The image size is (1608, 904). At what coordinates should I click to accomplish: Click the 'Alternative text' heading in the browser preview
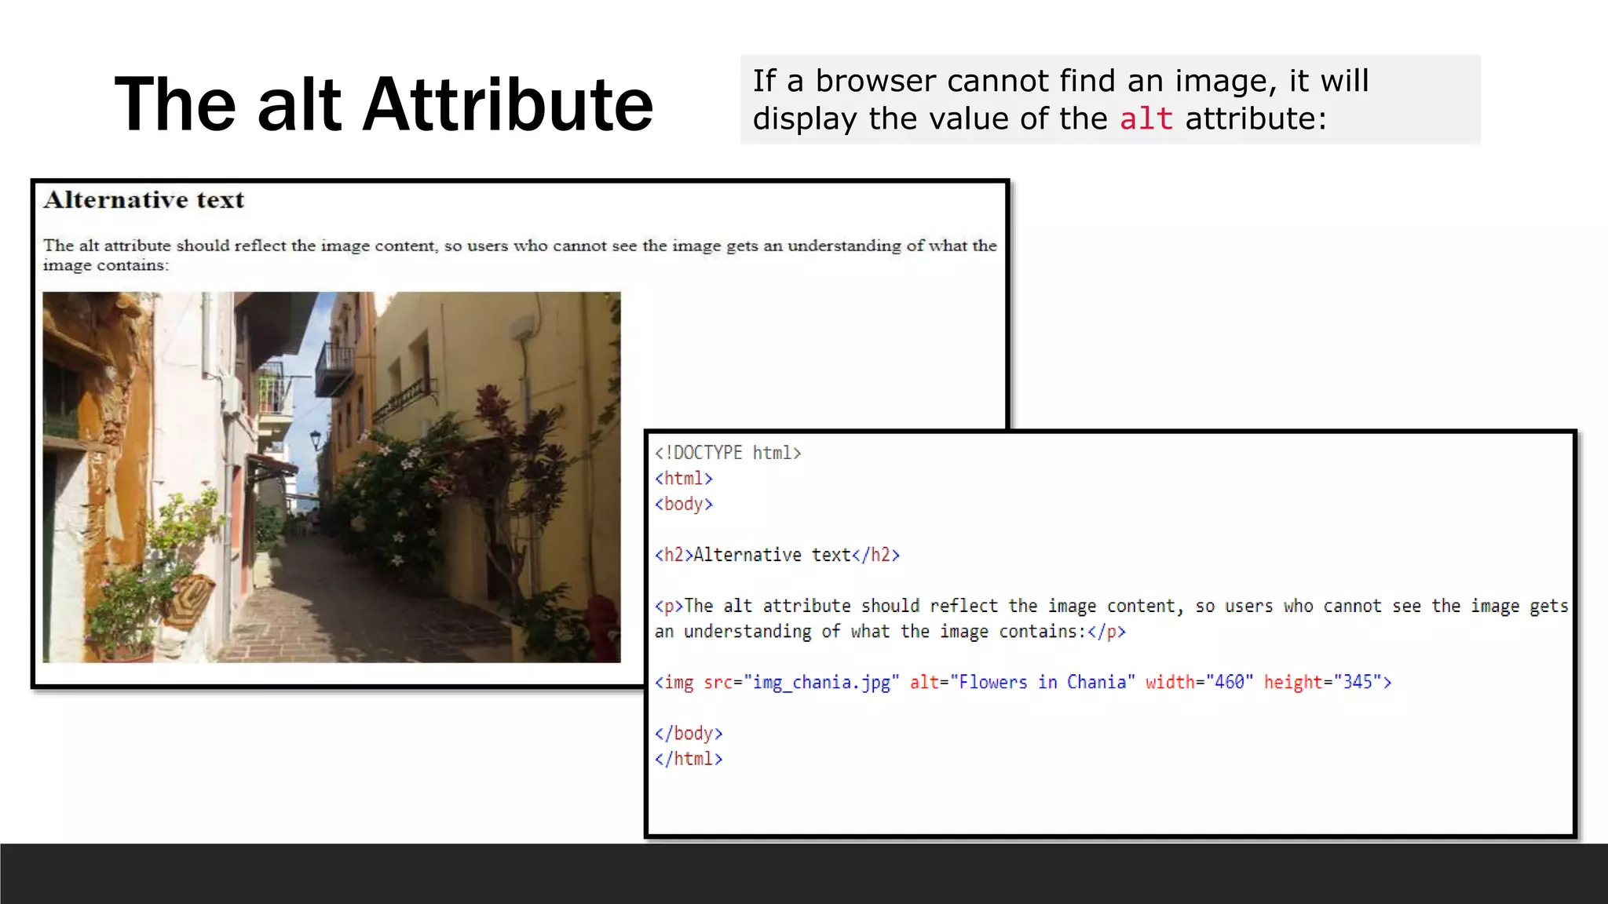click(144, 200)
